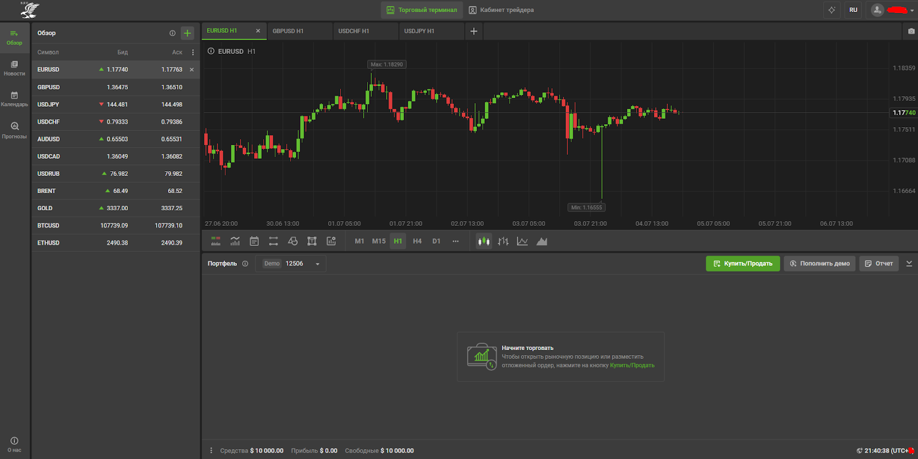
Task: Take a chart screenshot with camera icon
Action: pyautogui.click(x=911, y=32)
